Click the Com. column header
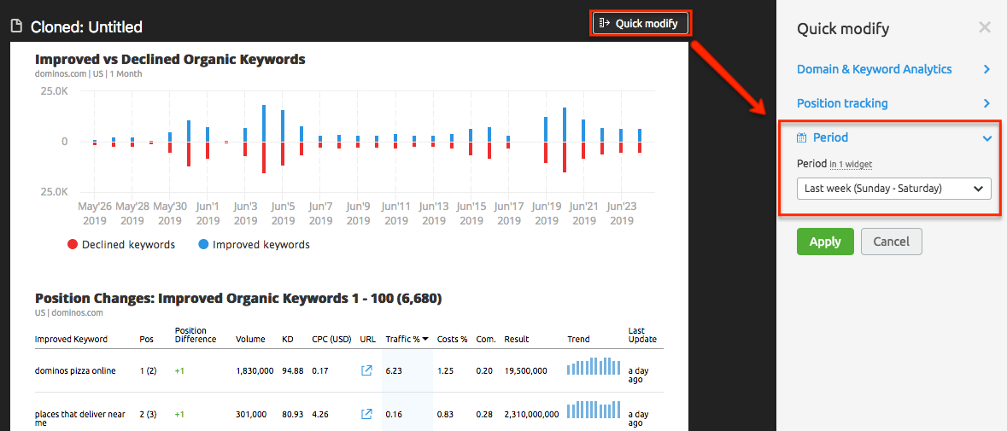 (x=485, y=340)
